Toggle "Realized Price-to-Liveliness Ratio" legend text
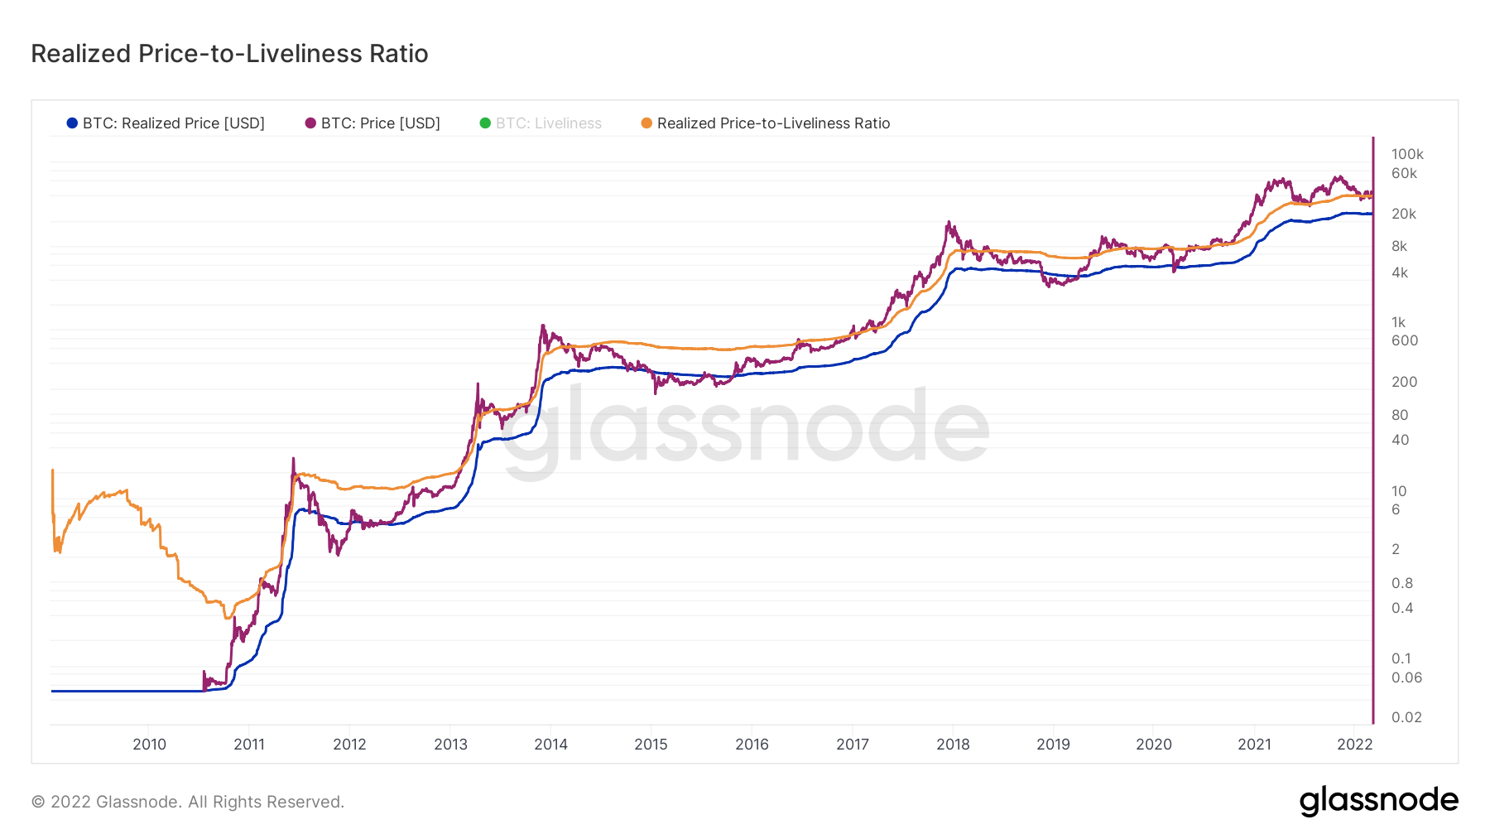Viewport: 1490px width, 839px height. point(773,123)
